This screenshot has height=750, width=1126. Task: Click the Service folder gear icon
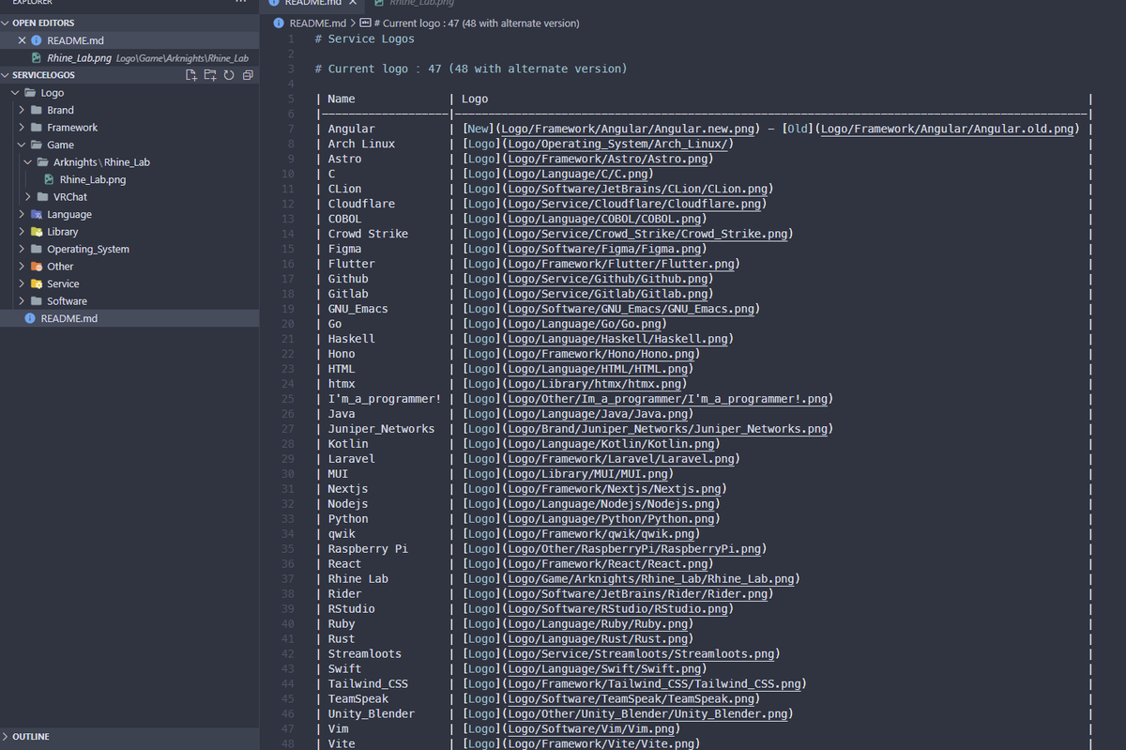click(37, 283)
